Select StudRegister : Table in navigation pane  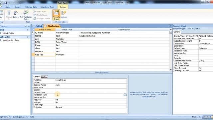[x=11, y=40]
